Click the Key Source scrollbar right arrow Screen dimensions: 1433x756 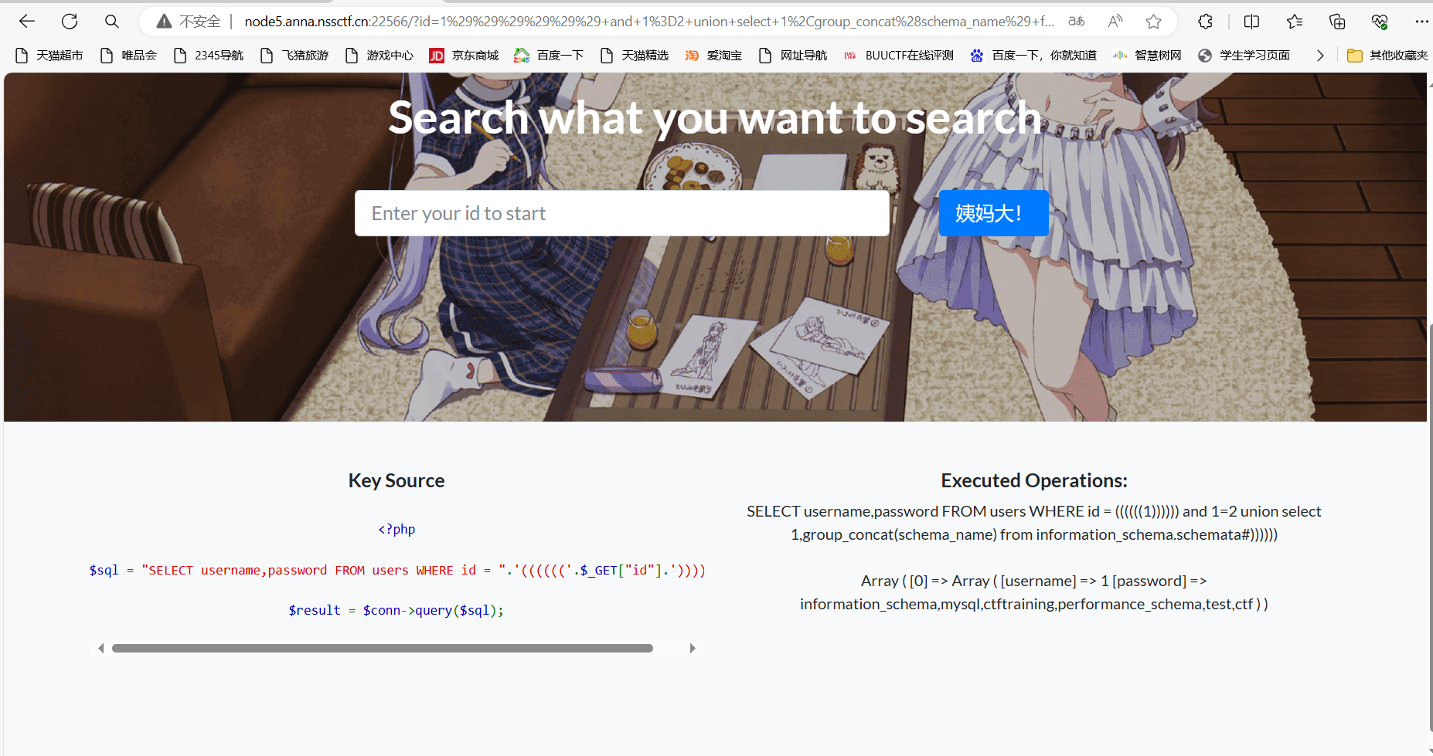point(693,649)
